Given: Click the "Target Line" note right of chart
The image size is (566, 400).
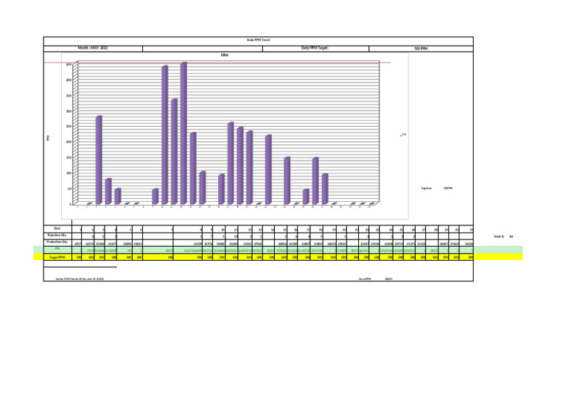Looking at the screenshot, I should point(426,189).
